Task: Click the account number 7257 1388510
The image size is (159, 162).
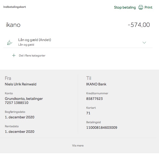Action: click(16, 103)
